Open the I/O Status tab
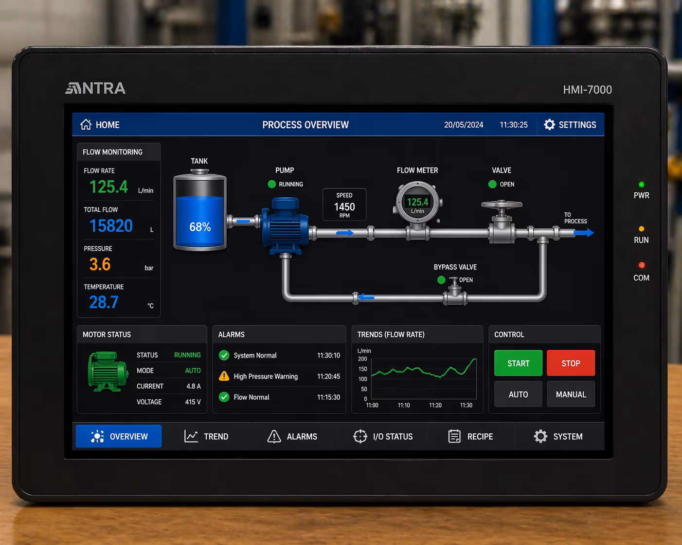682x545 pixels. point(383,436)
